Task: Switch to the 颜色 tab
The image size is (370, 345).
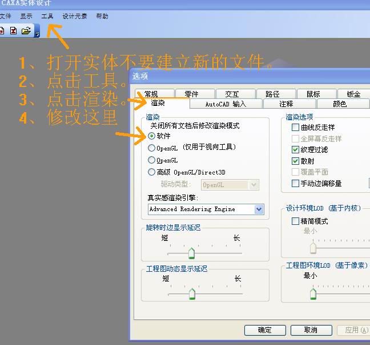Action: coord(343,104)
